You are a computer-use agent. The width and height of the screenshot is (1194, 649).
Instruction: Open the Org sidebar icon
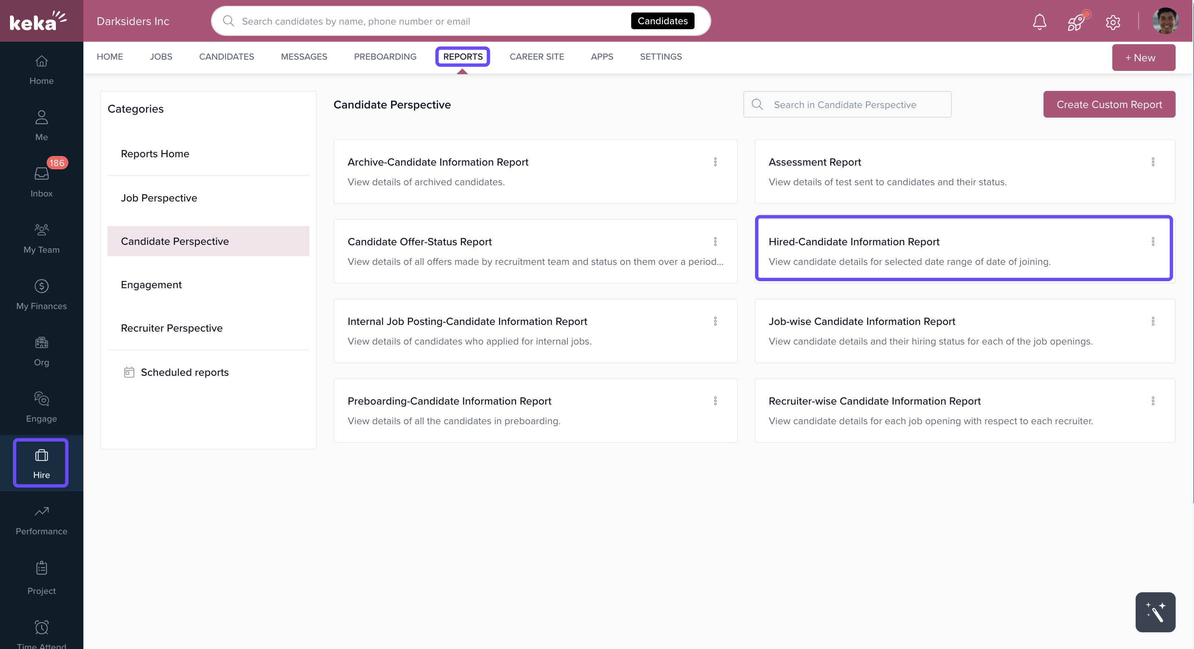(x=41, y=350)
